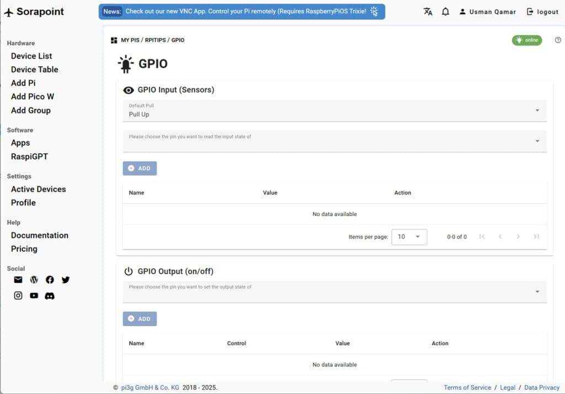Open the notifications bell
This screenshot has height=394, width=565.
[x=445, y=12]
